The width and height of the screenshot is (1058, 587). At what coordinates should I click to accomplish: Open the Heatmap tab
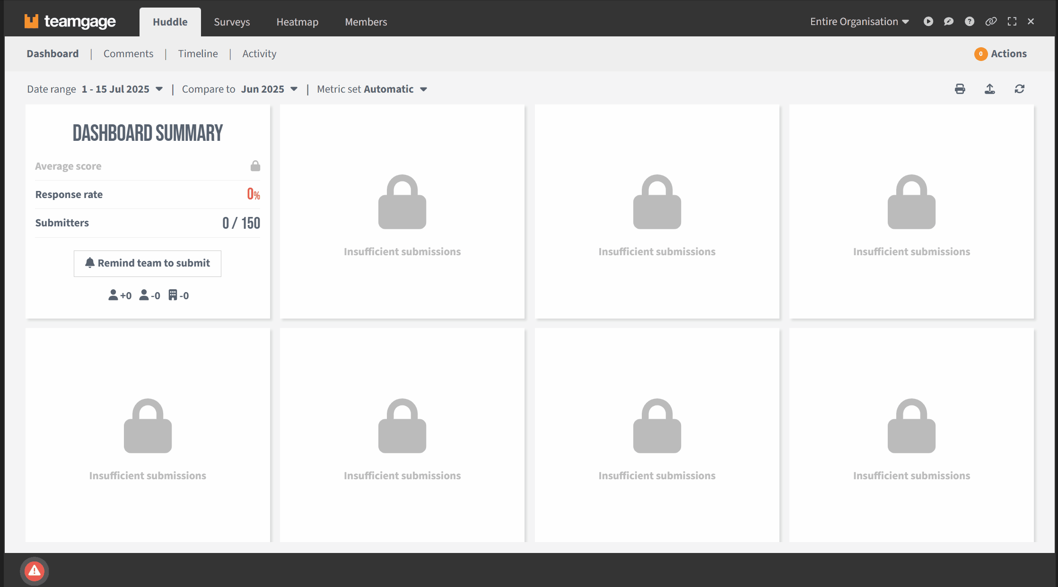tap(297, 22)
